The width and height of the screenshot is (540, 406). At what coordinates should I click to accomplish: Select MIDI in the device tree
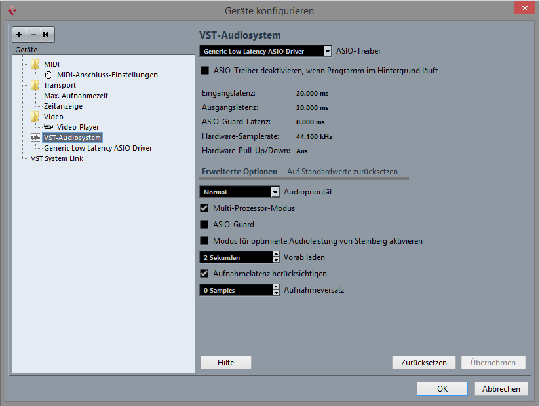52,64
